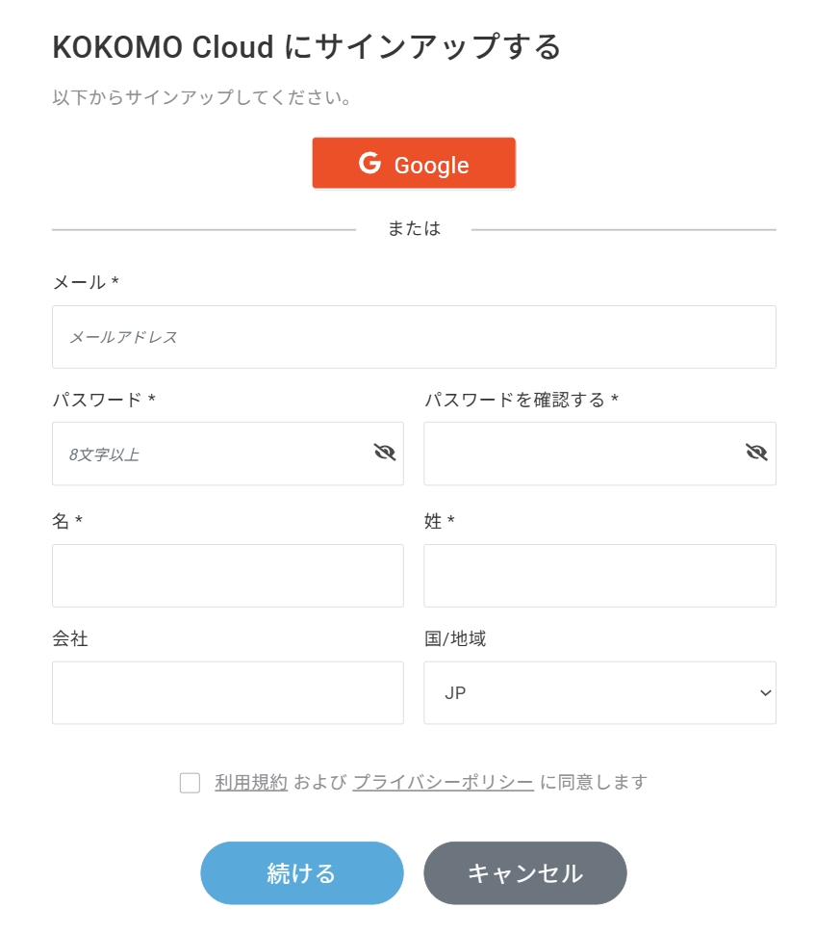Click the KOKOMO Cloud signup heading
This screenshot has height=934, width=815.
click(x=306, y=47)
